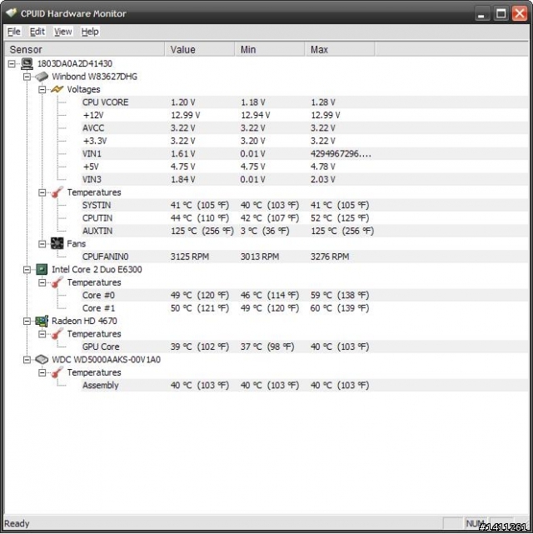Select the +3.3V row
Image resolution: width=533 pixels, height=534 pixels.
tap(304, 141)
